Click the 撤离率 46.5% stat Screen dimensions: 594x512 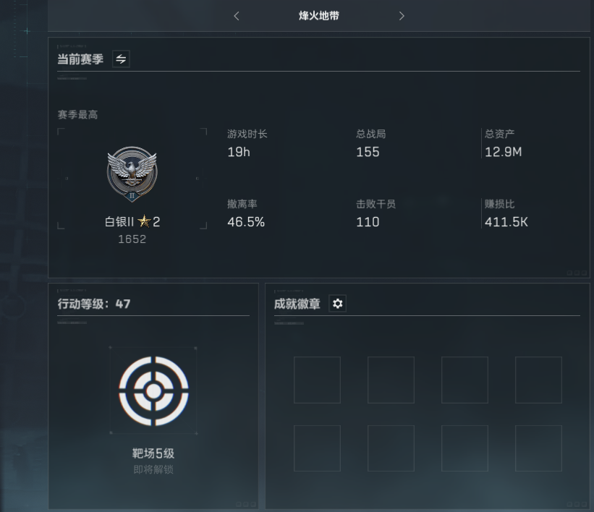246,213
